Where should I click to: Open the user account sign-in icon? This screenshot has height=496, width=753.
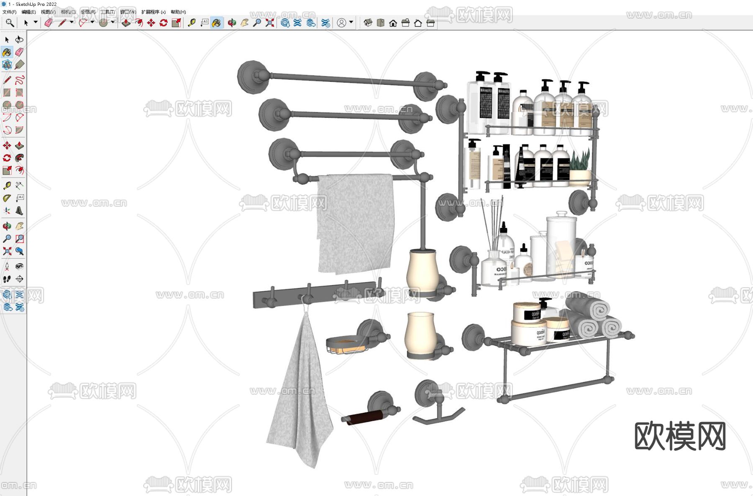(x=341, y=23)
